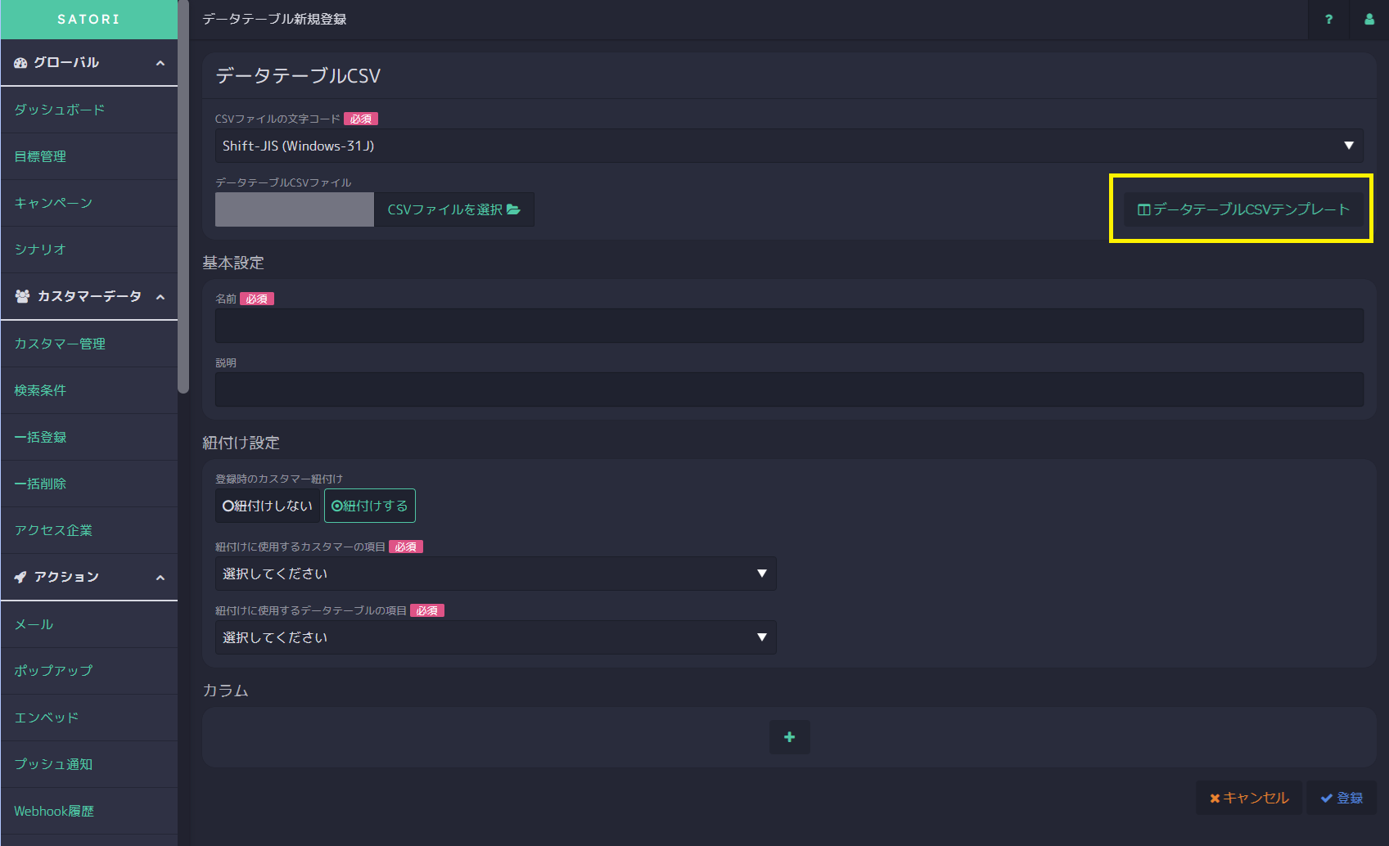The height and width of the screenshot is (846, 1389).
Task: Click the SATORI logo
Action: pyautogui.click(x=88, y=19)
